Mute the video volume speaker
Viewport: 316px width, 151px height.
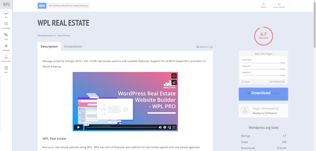click(160, 127)
